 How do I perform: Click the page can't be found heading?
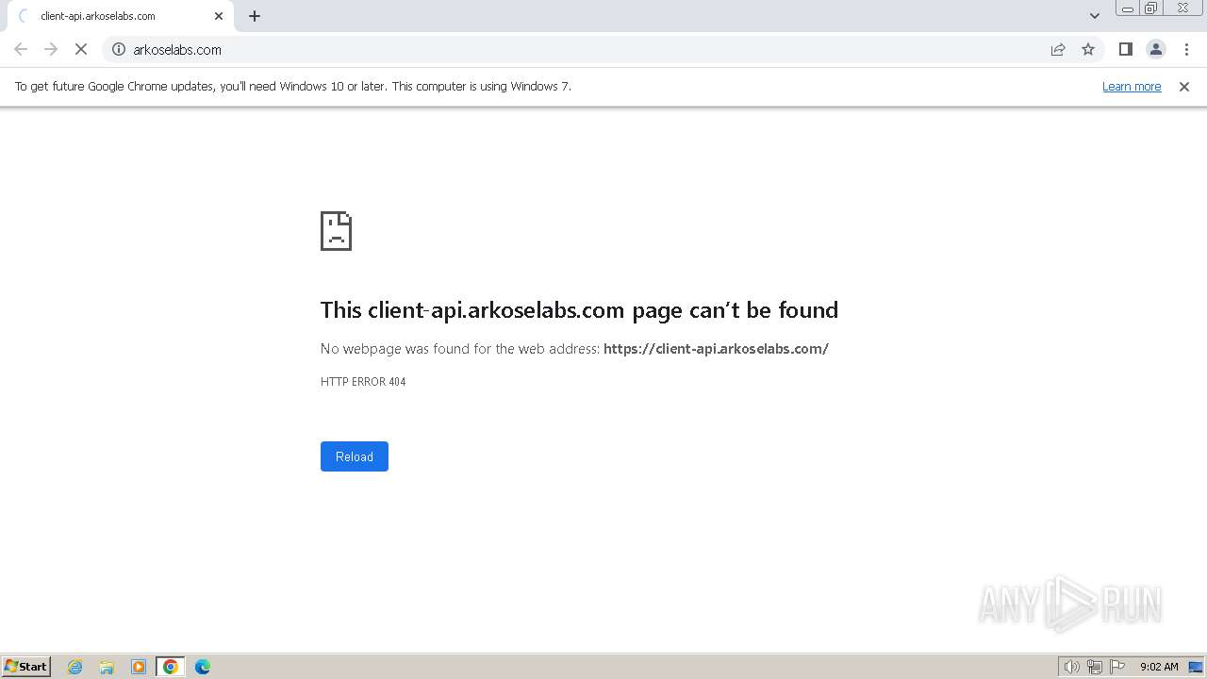point(579,310)
